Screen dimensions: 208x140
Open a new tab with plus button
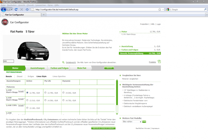click(x=44, y=15)
